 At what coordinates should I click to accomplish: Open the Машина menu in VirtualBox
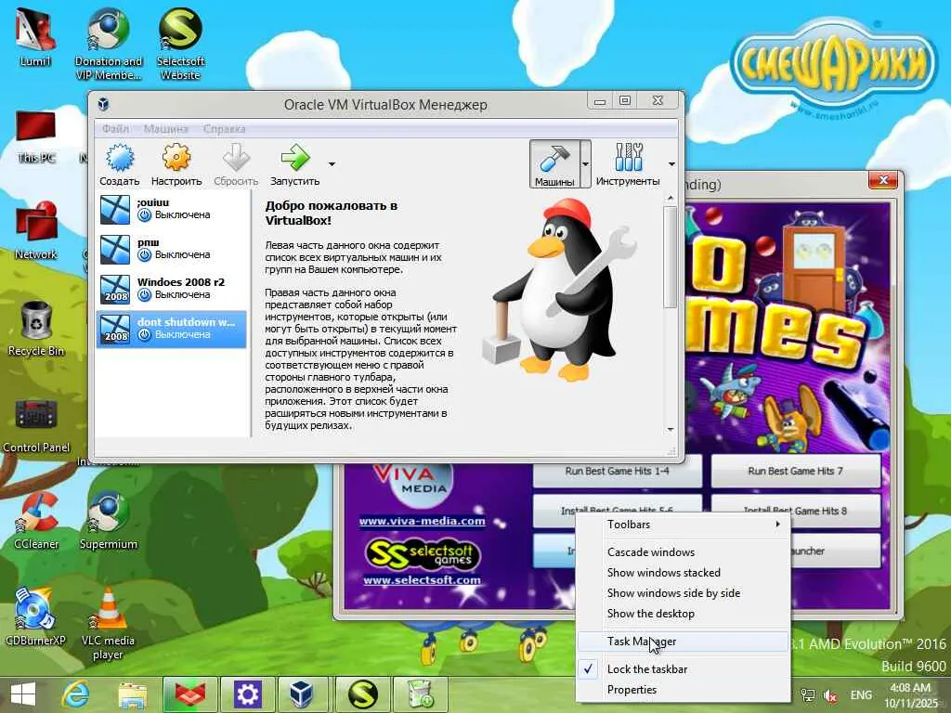pos(165,128)
